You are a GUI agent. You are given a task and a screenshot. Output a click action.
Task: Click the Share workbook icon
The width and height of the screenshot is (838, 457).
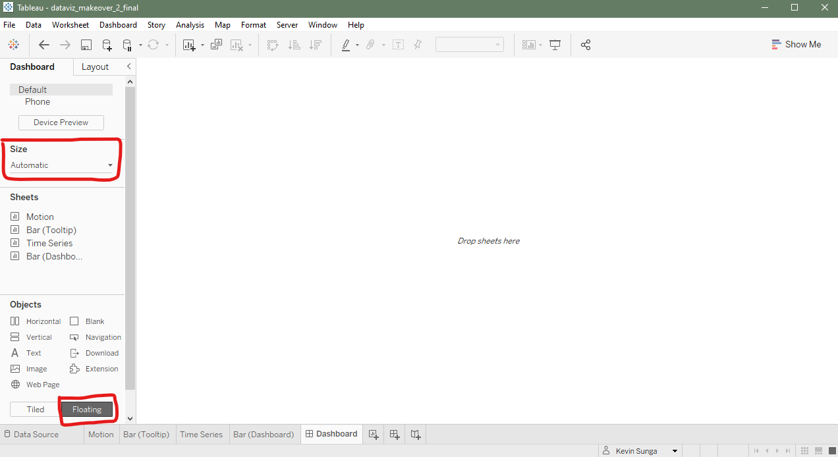[586, 45]
